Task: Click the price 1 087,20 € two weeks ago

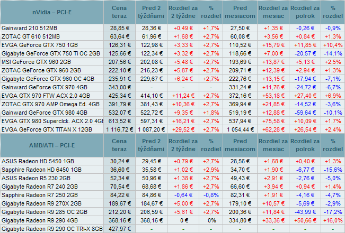Action: click(x=152, y=129)
